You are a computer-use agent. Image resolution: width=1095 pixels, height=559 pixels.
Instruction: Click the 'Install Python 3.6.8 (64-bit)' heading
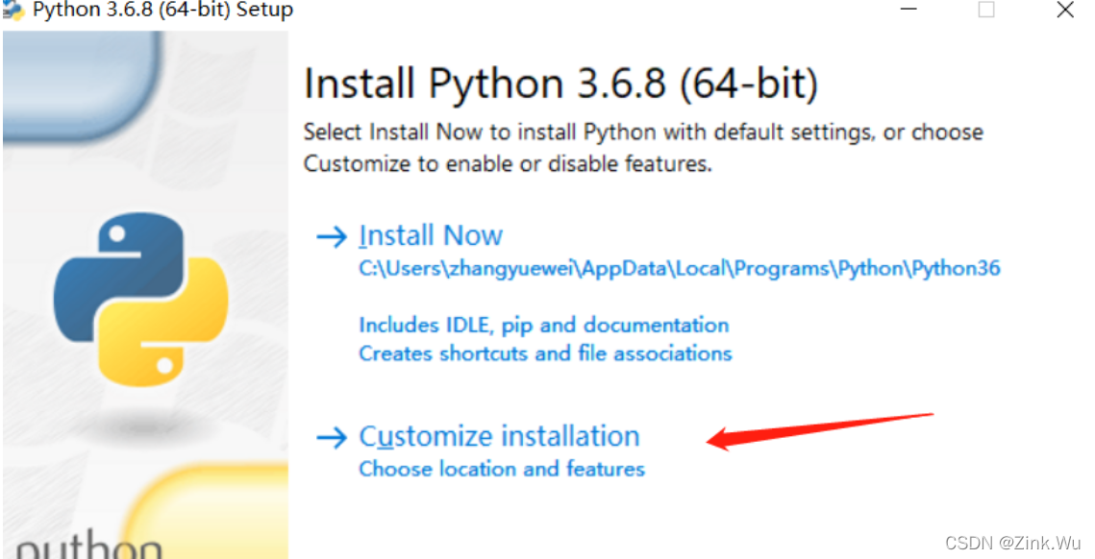tap(560, 85)
